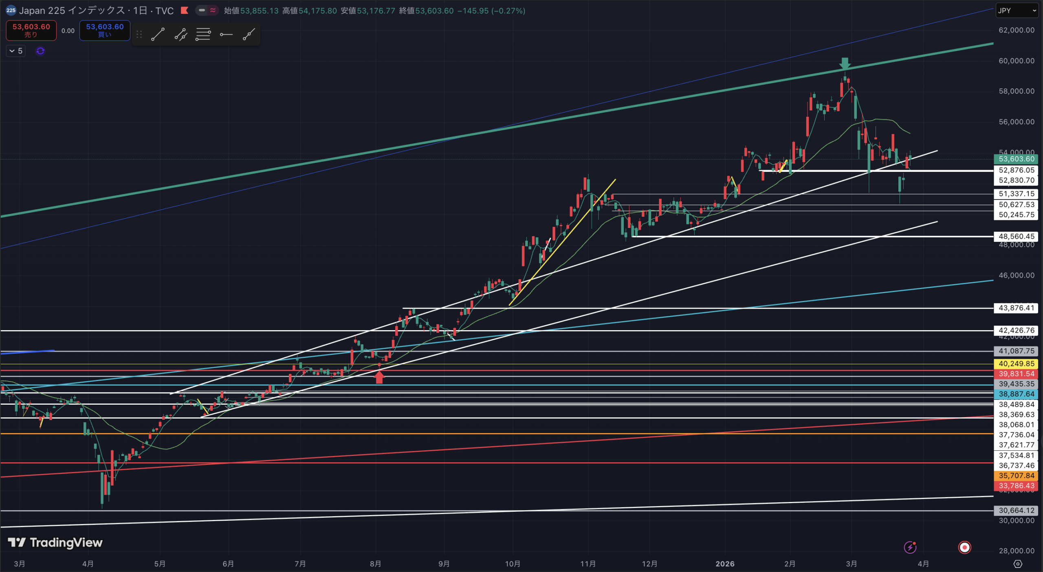Expand the indicator legend showing 5

coord(16,51)
